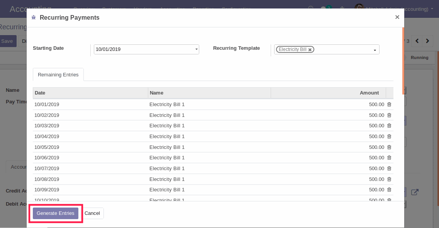Sort by the Name column header
The width and height of the screenshot is (439, 228).
[209, 93]
